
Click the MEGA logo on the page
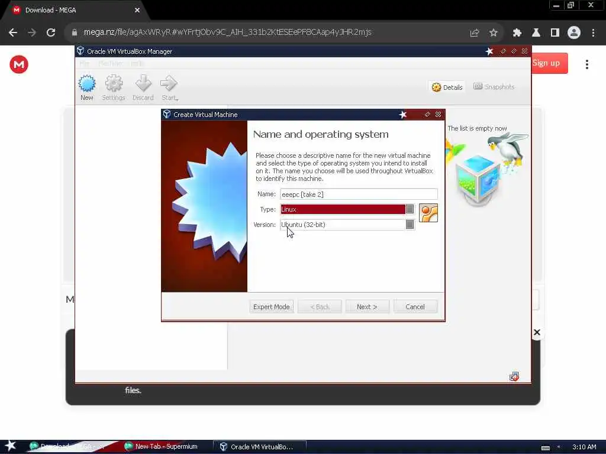pyautogui.click(x=19, y=64)
